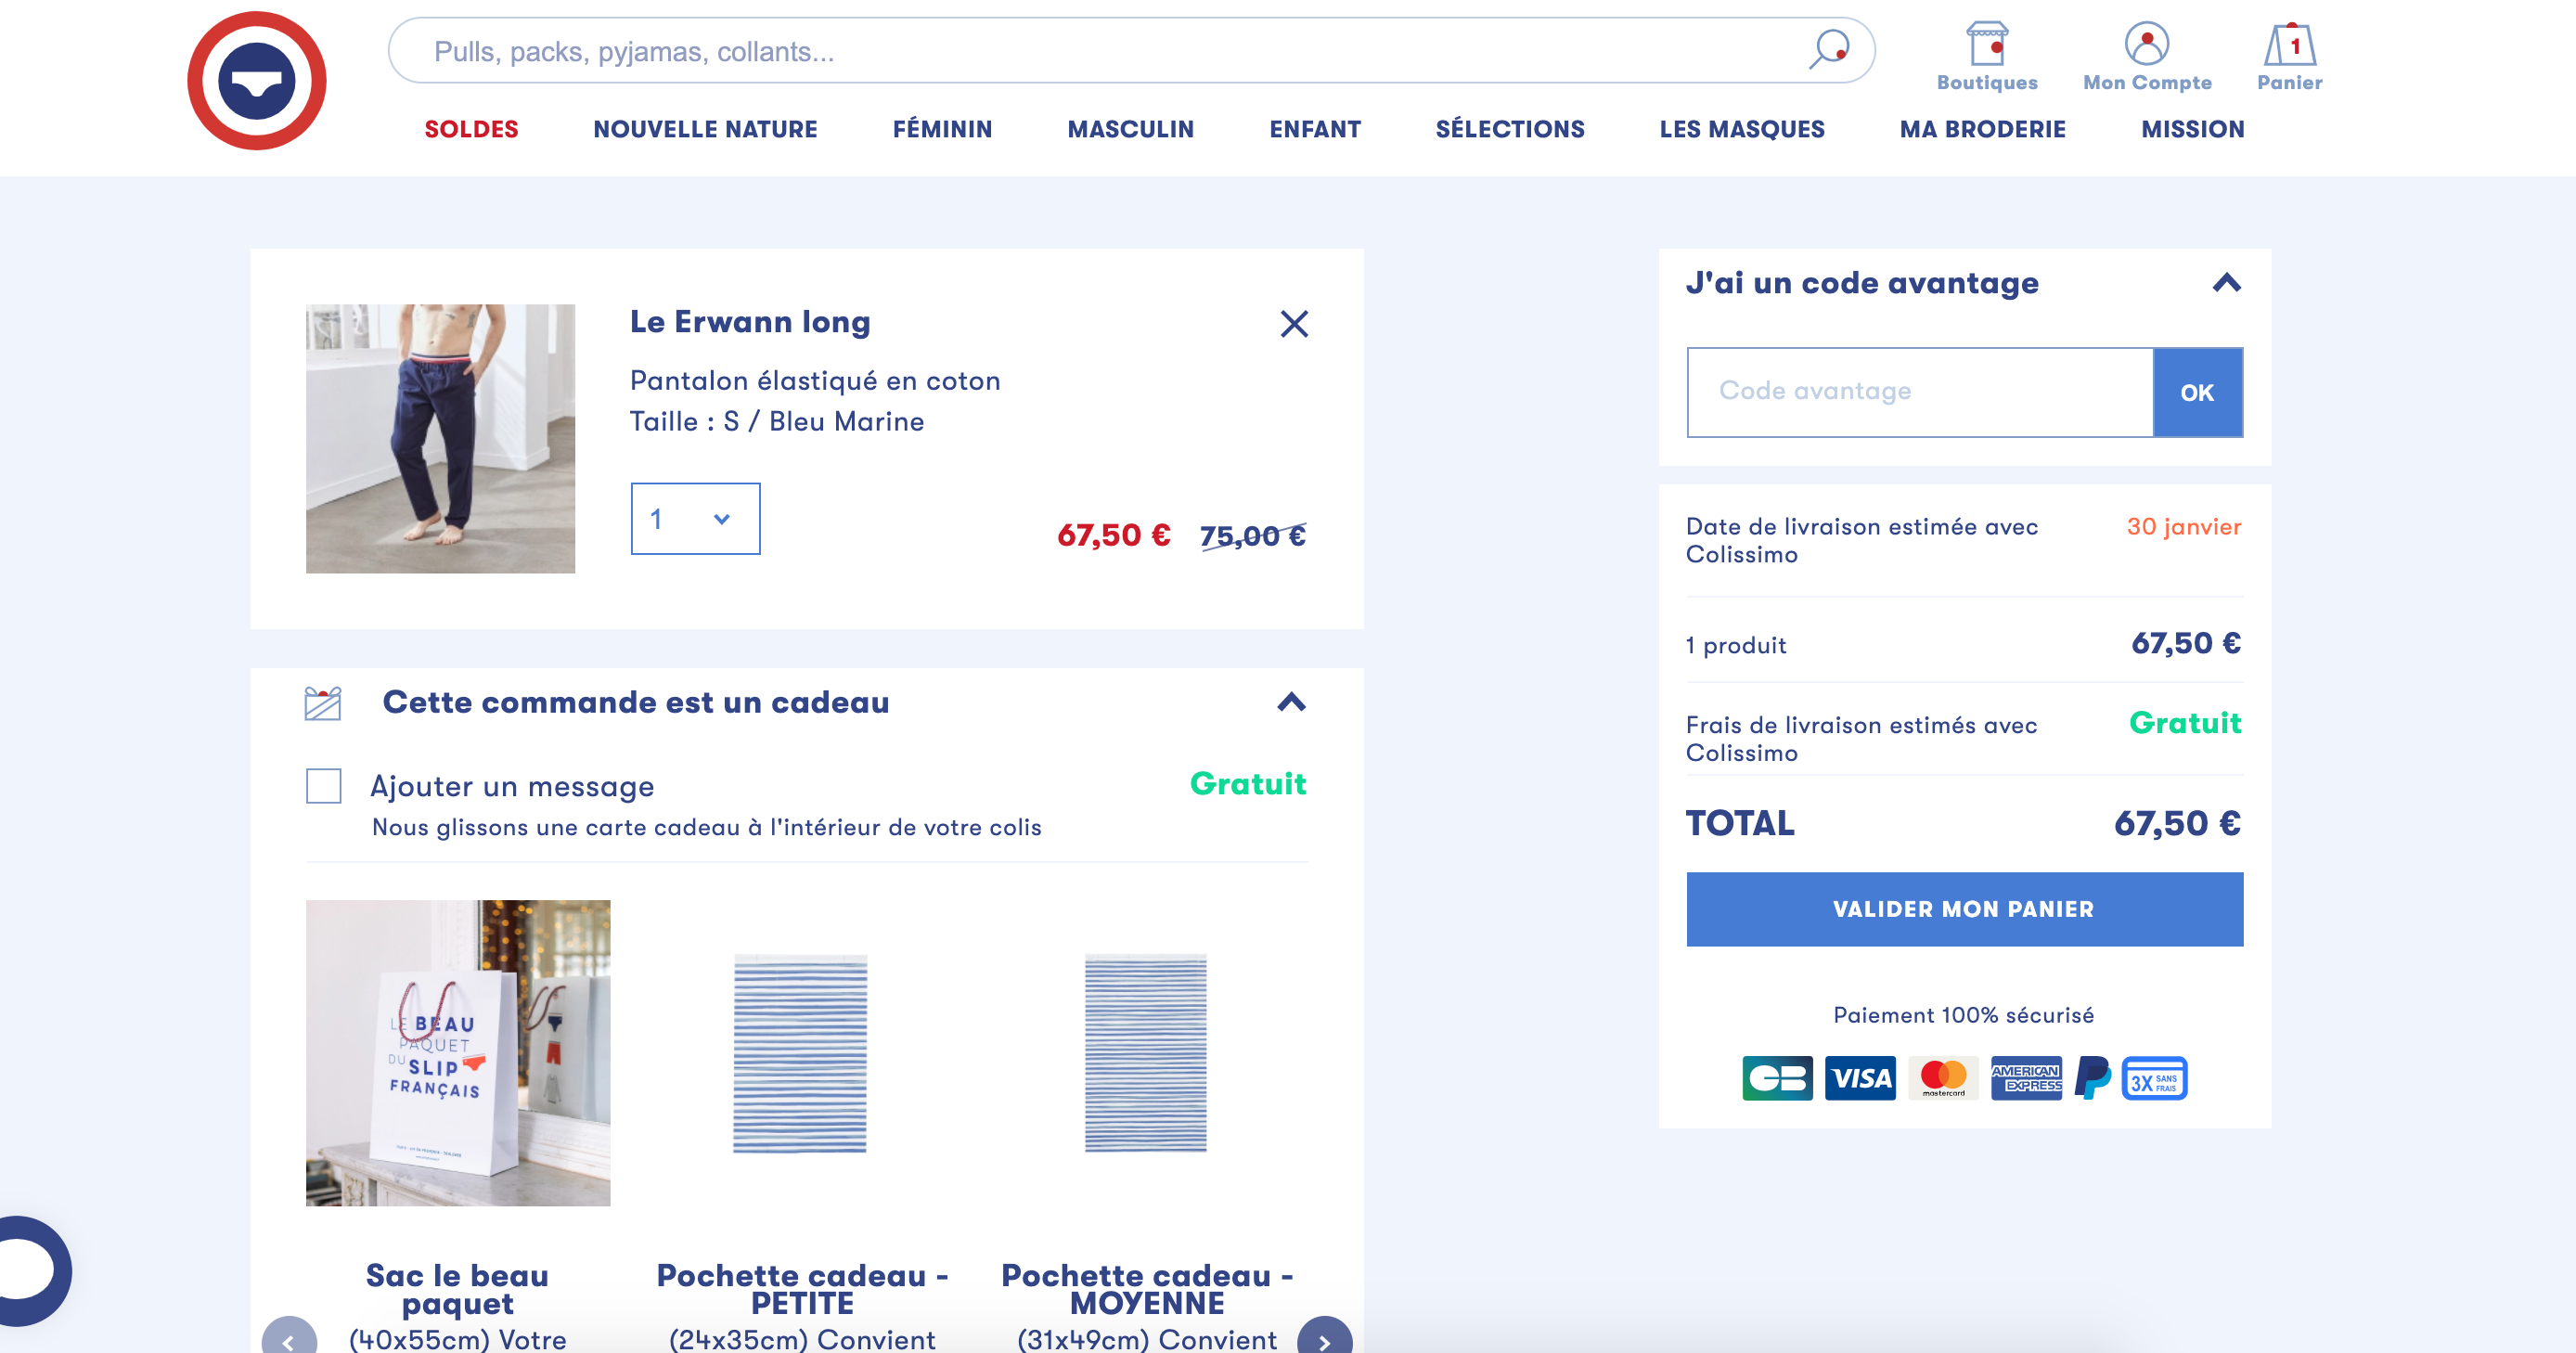2576x1353 pixels.
Task: Click the J'ai un code avantage heading
Action: pos(1862,283)
